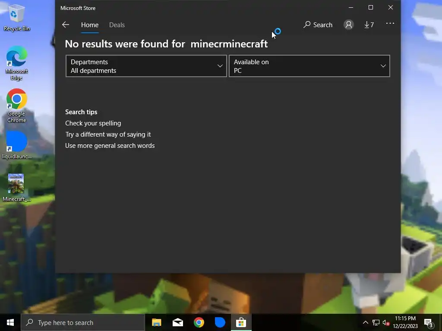This screenshot has height=331, width=442.
Task: Open the three-dot See more menu
Action: [x=390, y=23]
